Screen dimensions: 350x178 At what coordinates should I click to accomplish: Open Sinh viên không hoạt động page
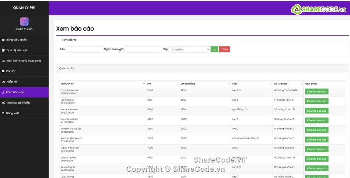point(24,61)
